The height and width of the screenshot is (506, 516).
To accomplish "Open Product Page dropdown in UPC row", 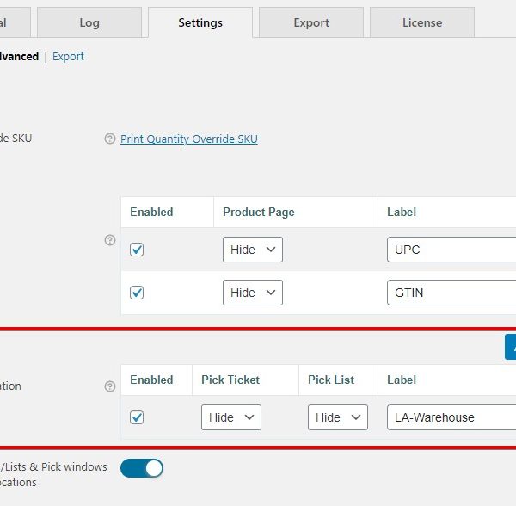I will coord(252,250).
